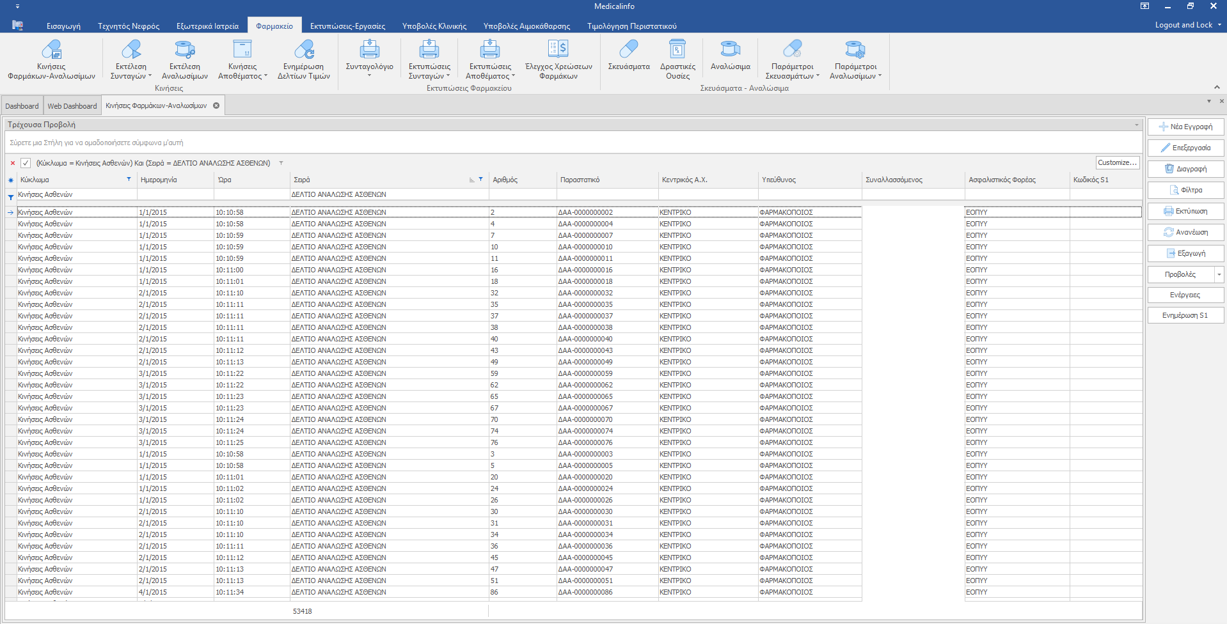Click the application logo menu icon
Viewport: 1227px width, 624px height.
coord(17,26)
